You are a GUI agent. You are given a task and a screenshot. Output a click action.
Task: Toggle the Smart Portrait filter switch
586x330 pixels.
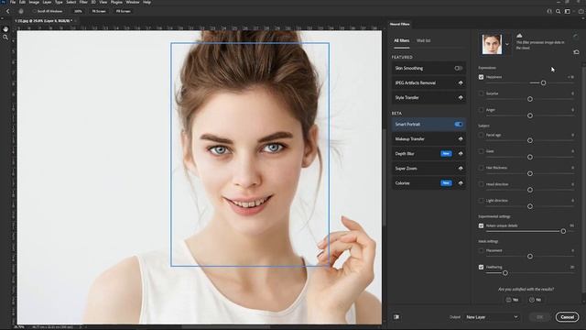(458, 125)
